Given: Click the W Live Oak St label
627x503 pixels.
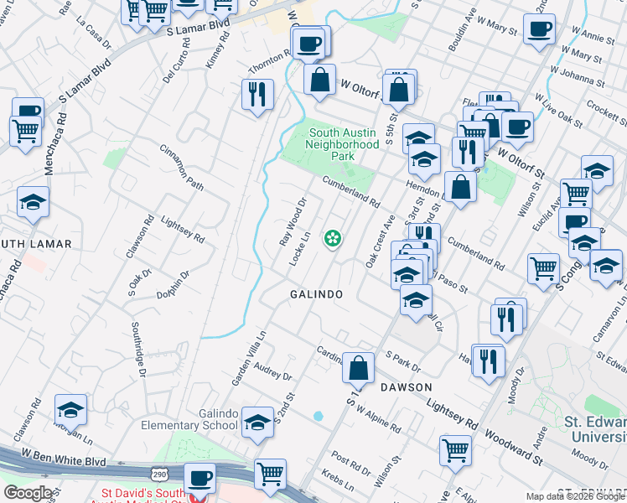Looking at the screenshot, I should coord(558,111).
